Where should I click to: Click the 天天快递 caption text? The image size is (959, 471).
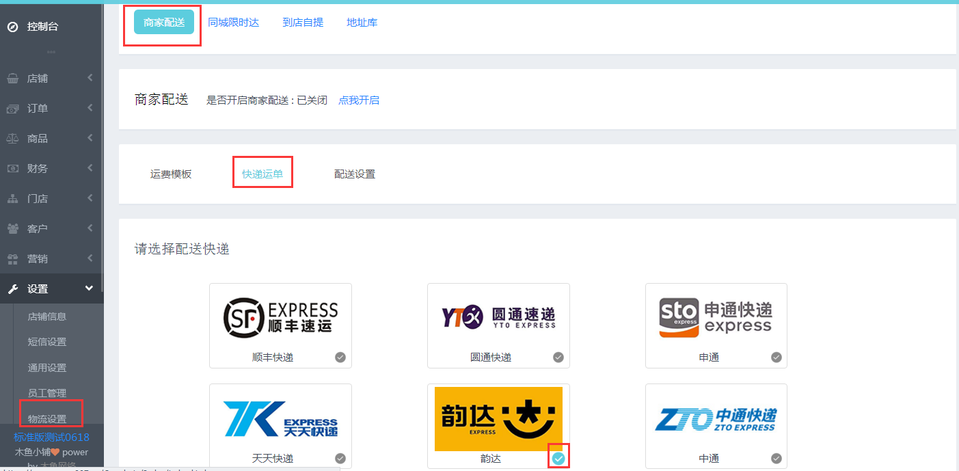[273, 459]
